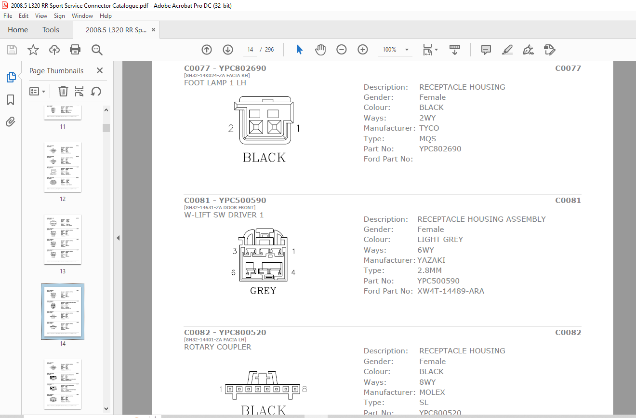636x418 pixels.
Task: Collapse the navigation pane arrow
Action: click(118, 238)
